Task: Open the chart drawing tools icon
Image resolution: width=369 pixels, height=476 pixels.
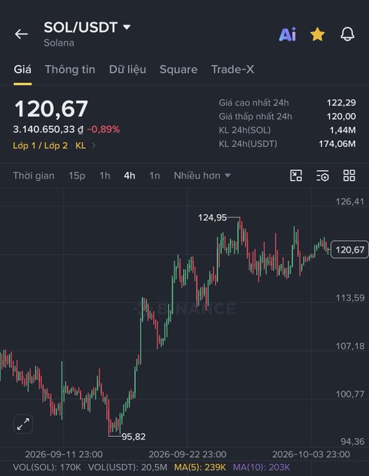Action: tap(295, 176)
